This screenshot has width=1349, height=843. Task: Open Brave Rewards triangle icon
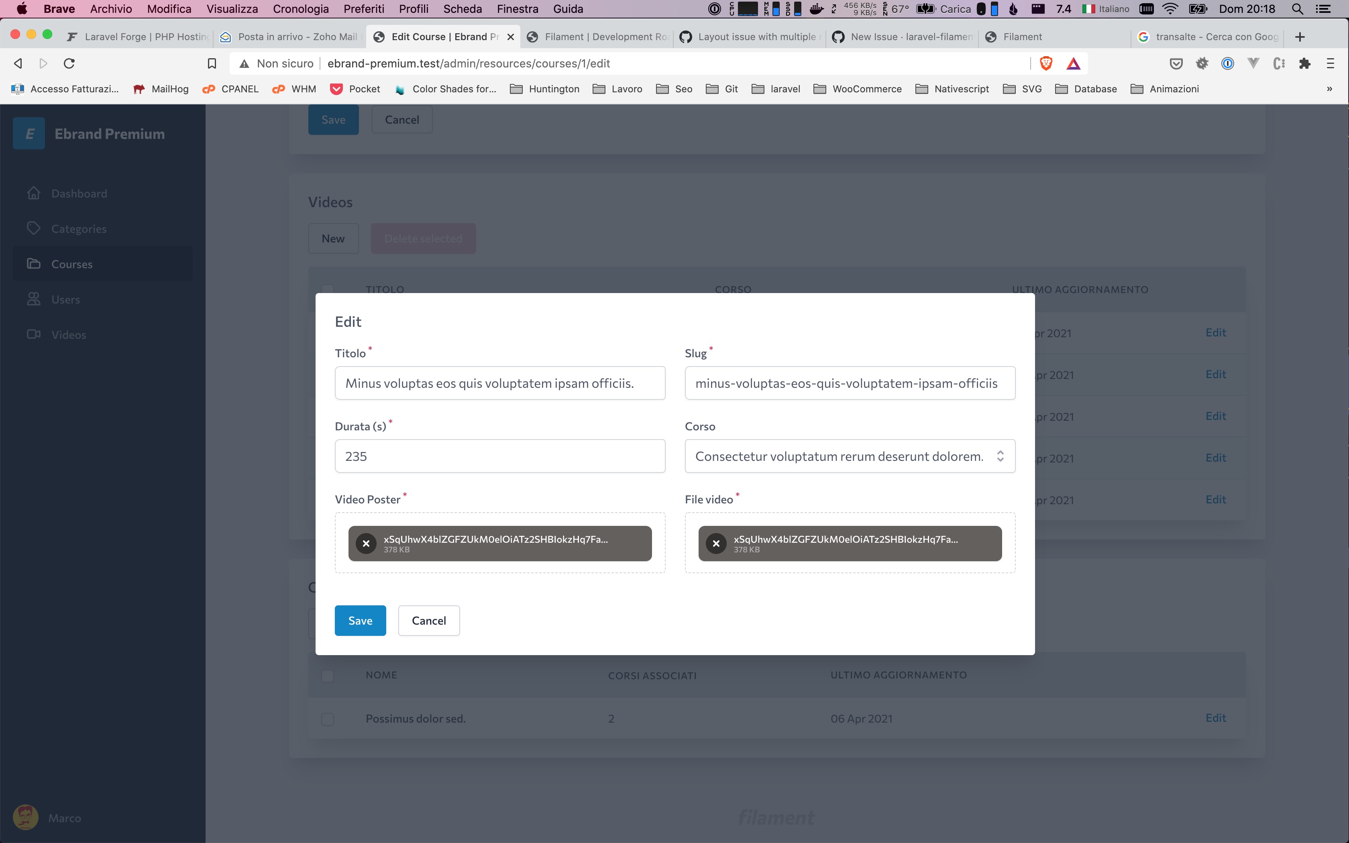[x=1073, y=63]
